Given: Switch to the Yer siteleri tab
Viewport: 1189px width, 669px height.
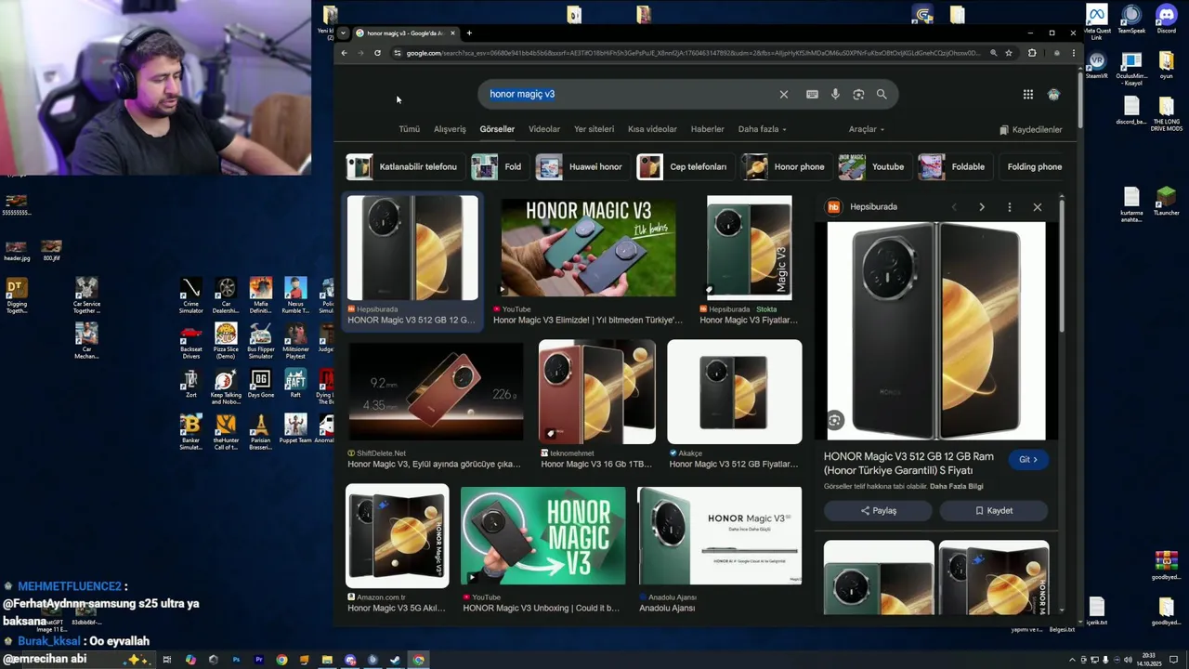Looking at the screenshot, I should pyautogui.click(x=594, y=129).
